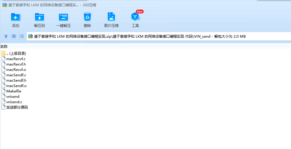Click the 添加 (Add) toolbar icon
The width and height of the screenshot is (291, 149).
(16, 17)
